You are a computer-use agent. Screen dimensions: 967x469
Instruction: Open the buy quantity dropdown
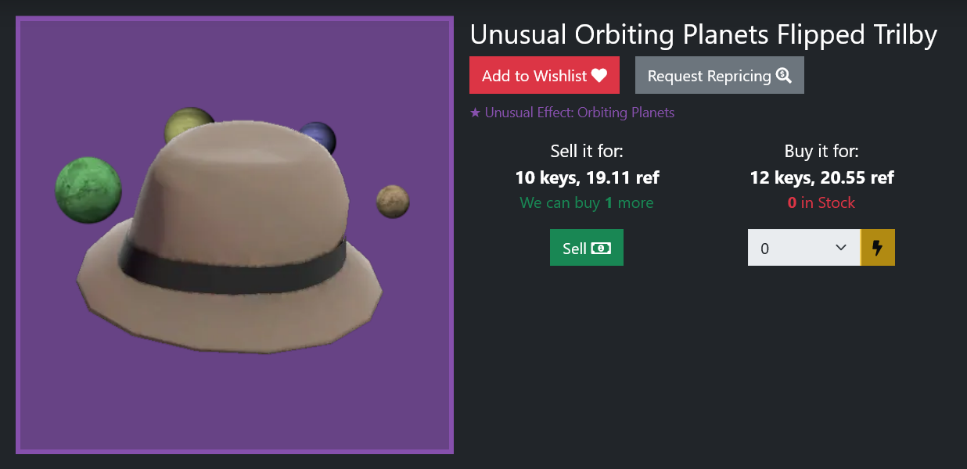click(x=804, y=248)
